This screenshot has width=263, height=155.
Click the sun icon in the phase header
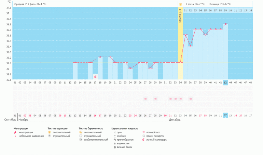click(x=180, y=4)
